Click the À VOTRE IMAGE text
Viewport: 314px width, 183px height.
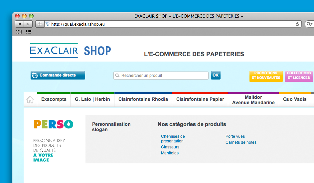coord(43,158)
